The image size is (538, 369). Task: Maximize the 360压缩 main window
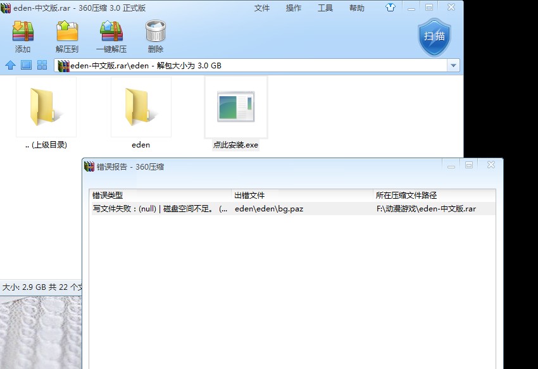(x=429, y=8)
